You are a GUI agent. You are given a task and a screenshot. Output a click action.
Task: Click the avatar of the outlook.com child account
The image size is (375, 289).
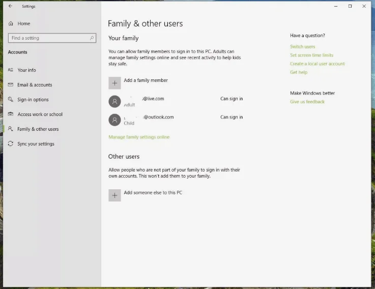[x=115, y=120]
